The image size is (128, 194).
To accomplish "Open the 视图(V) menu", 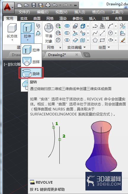I will point(61,12).
